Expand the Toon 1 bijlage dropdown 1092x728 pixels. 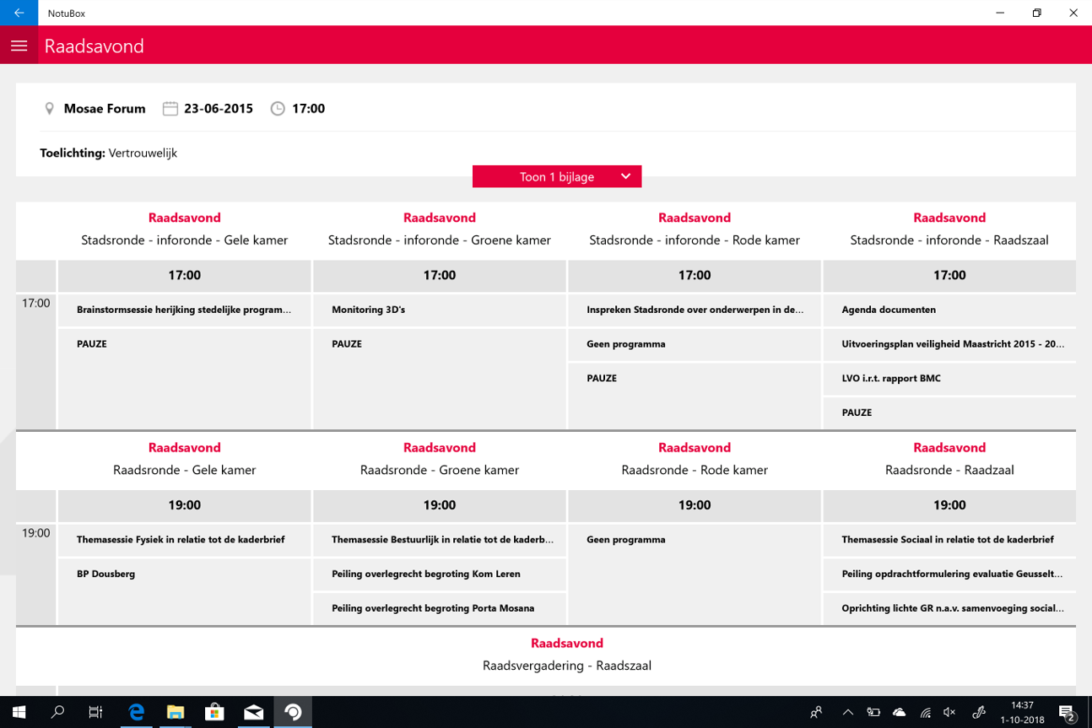(557, 176)
